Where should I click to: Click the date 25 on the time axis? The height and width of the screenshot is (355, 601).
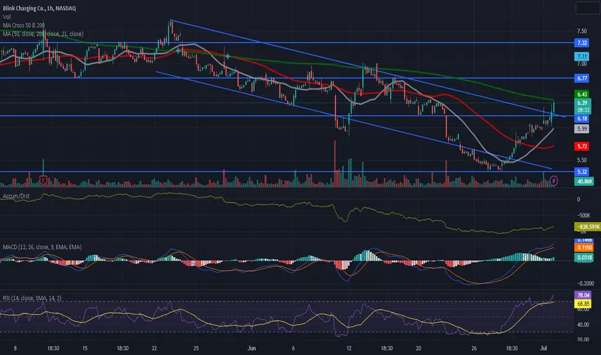pyautogui.click(x=196, y=349)
